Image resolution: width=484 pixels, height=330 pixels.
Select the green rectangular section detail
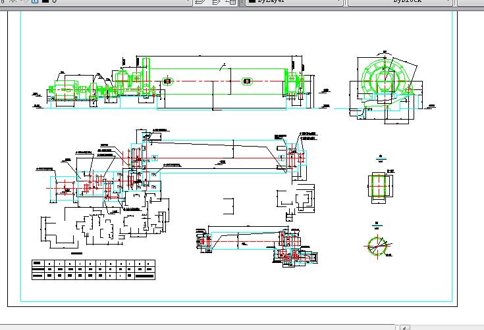pyautogui.click(x=379, y=186)
